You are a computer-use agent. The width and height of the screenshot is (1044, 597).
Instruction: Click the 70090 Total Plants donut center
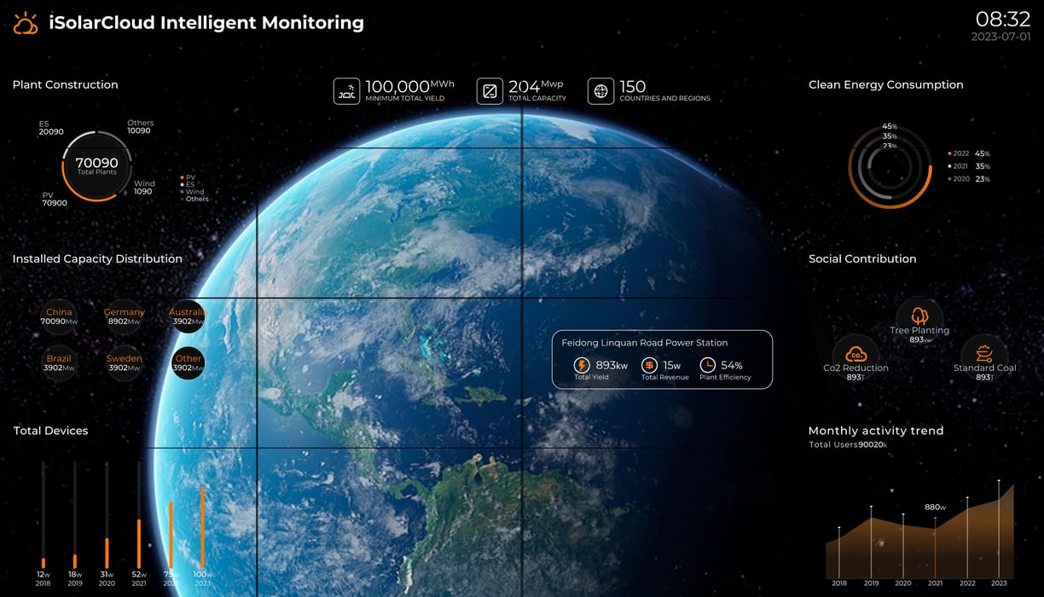click(x=96, y=165)
